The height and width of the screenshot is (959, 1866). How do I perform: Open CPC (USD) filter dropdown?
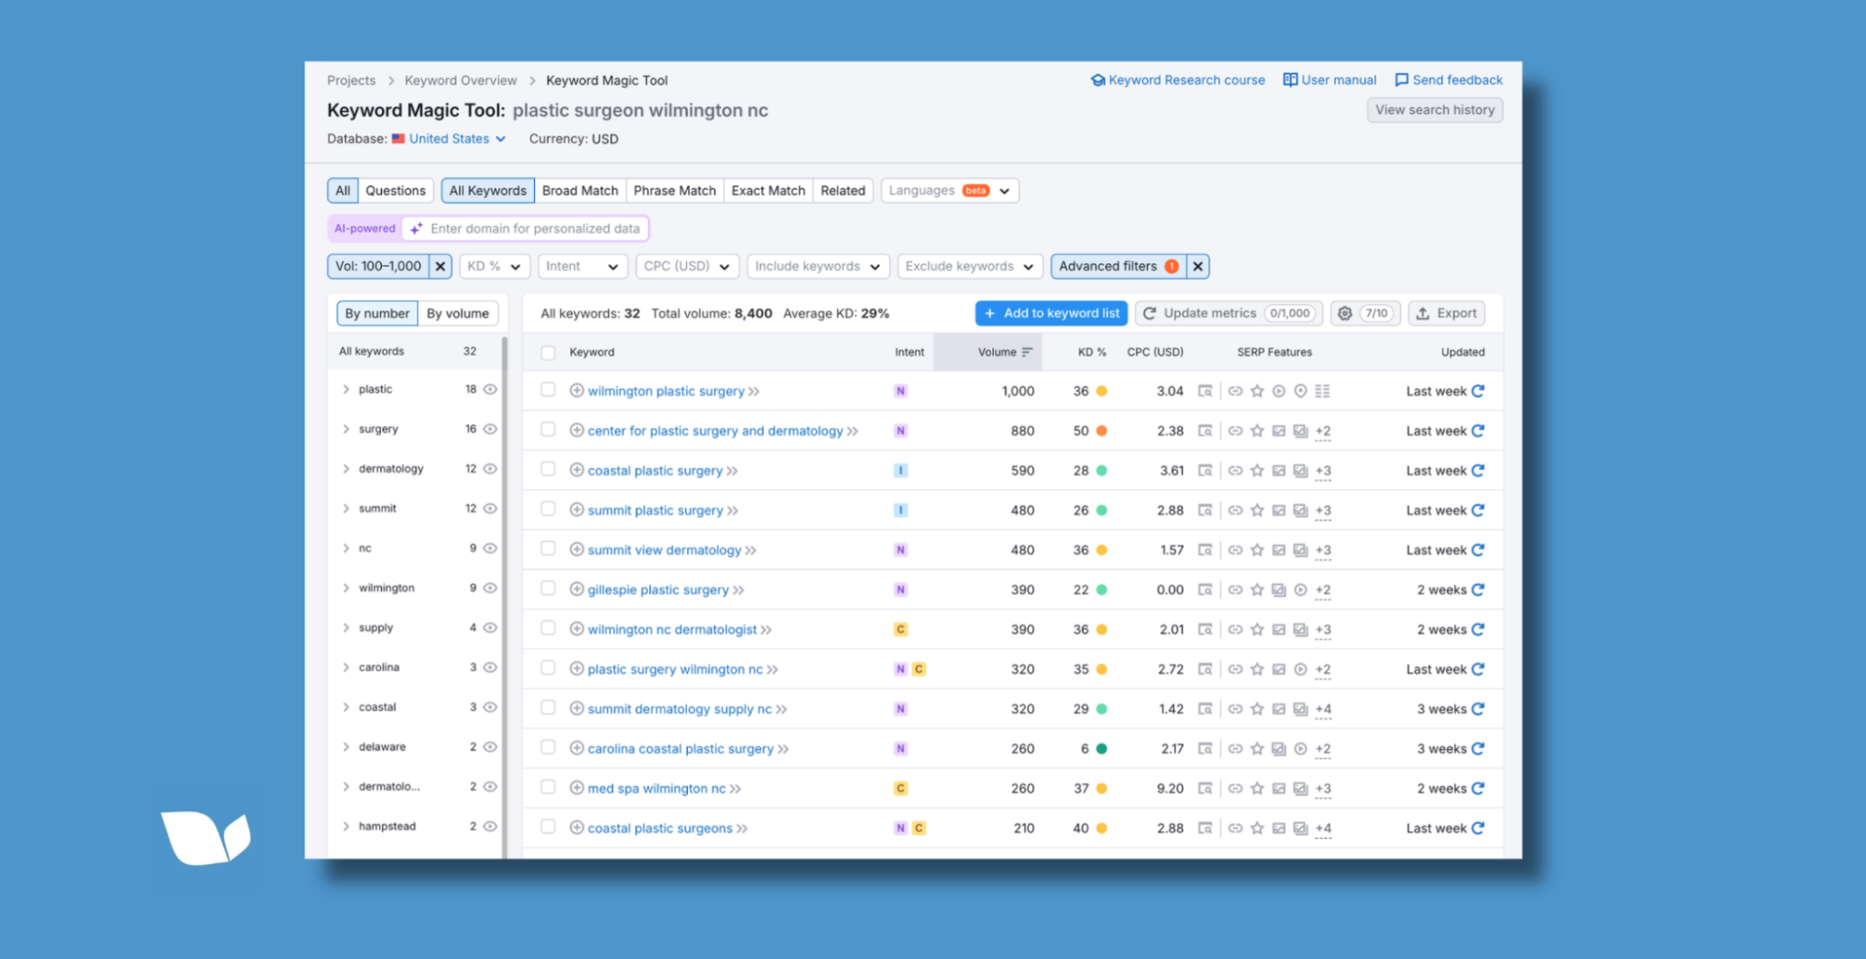[688, 266]
